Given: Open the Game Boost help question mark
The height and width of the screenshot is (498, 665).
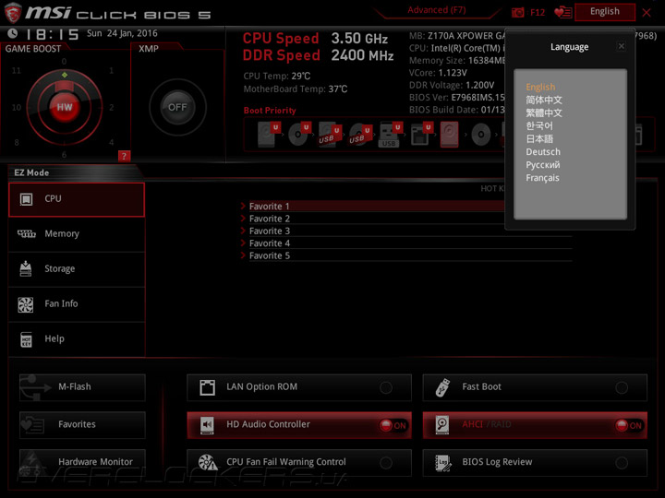Looking at the screenshot, I should click(124, 156).
